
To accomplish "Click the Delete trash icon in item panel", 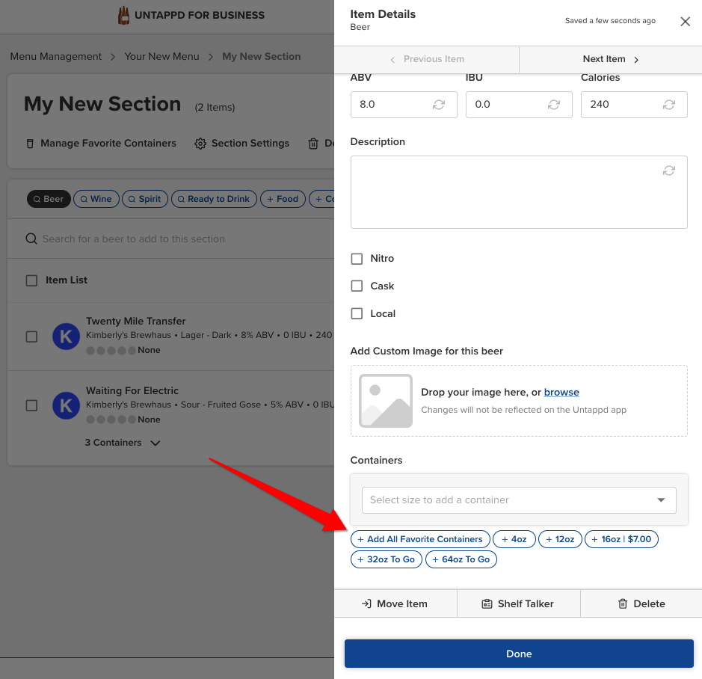I will tap(622, 603).
